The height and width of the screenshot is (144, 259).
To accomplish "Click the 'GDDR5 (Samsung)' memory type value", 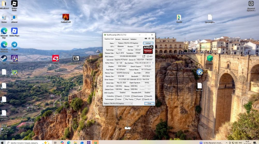I will (123, 73).
